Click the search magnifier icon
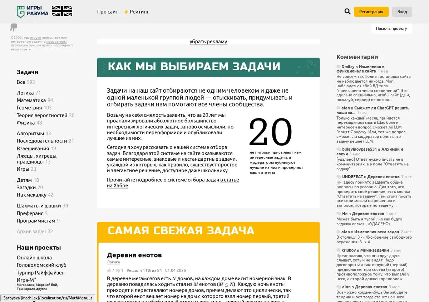 pyautogui.click(x=347, y=11)
